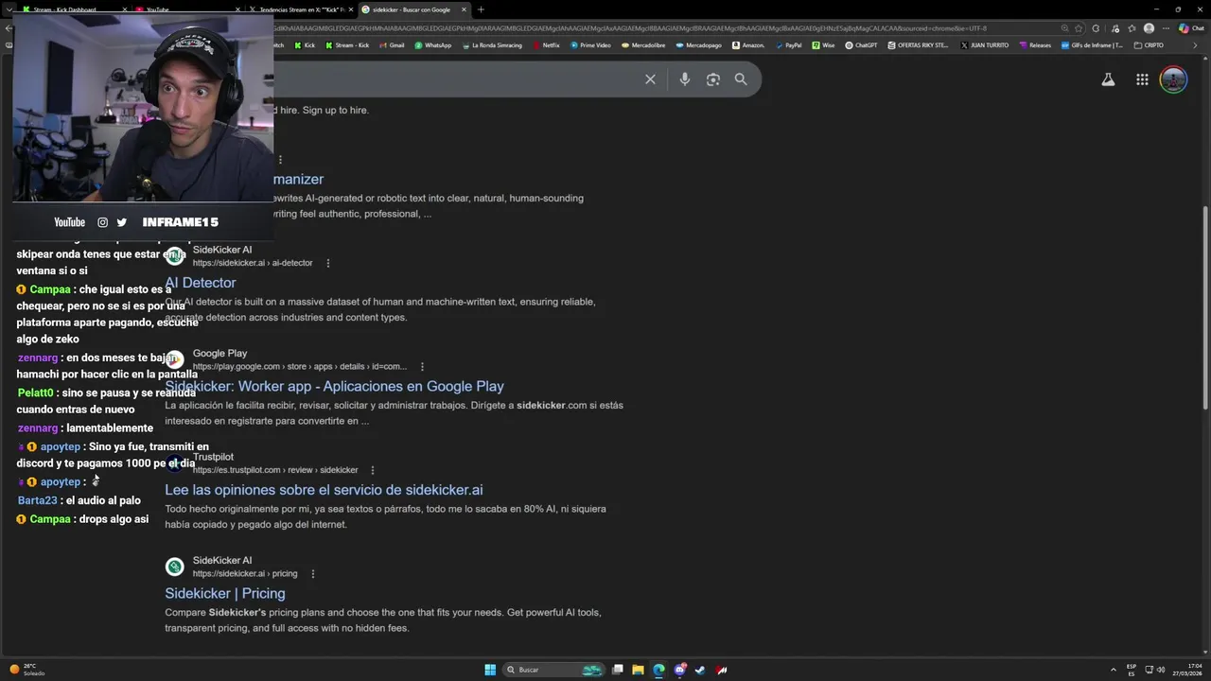
Task: Open the Netflix bookmark
Action: coord(546,44)
